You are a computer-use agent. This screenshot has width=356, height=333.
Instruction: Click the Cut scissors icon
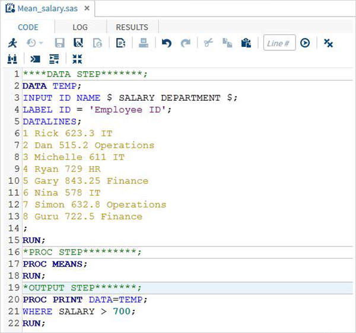pyautogui.click(x=208, y=43)
